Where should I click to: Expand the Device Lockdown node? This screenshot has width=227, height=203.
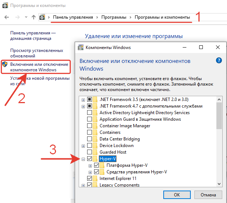coord(83,146)
